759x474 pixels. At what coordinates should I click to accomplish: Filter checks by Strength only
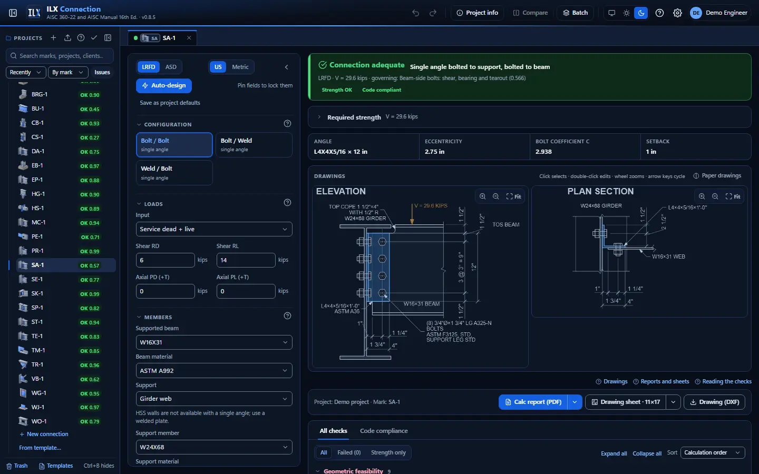coord(388,452)
